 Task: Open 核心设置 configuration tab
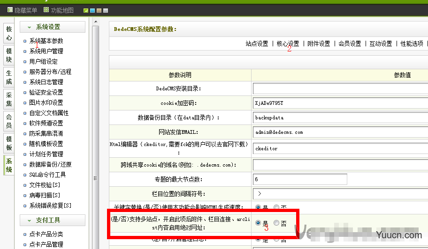click(x=288, y=44)
